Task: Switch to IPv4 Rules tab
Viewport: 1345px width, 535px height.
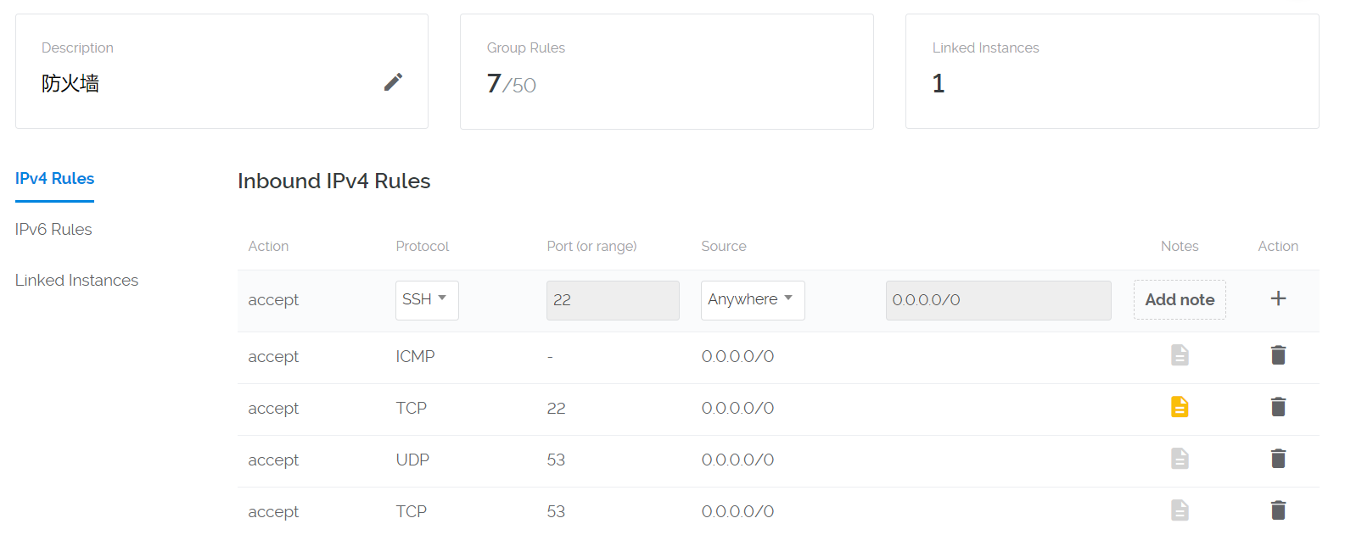Action: coord(54,179)
